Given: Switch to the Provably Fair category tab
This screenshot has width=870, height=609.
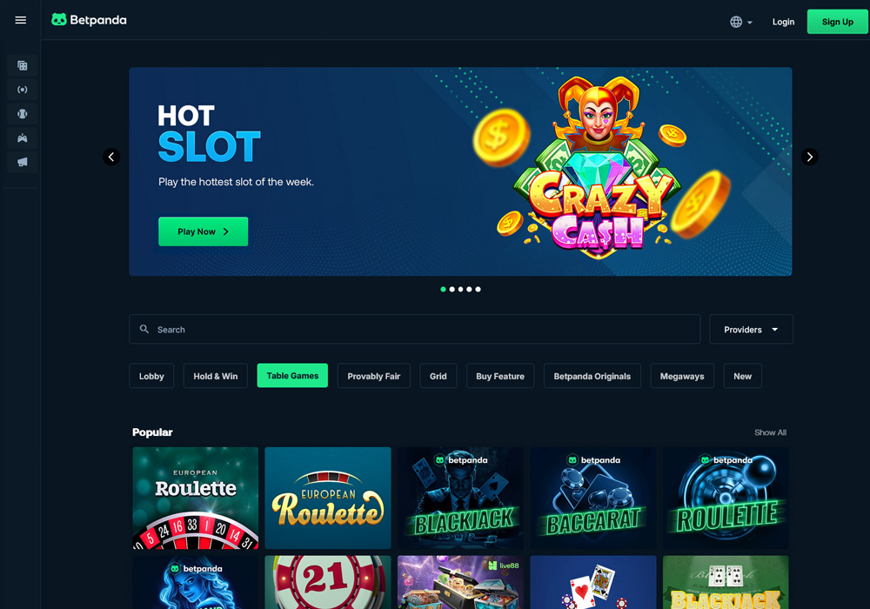Looking at the screenshot, I should [373, 376].
